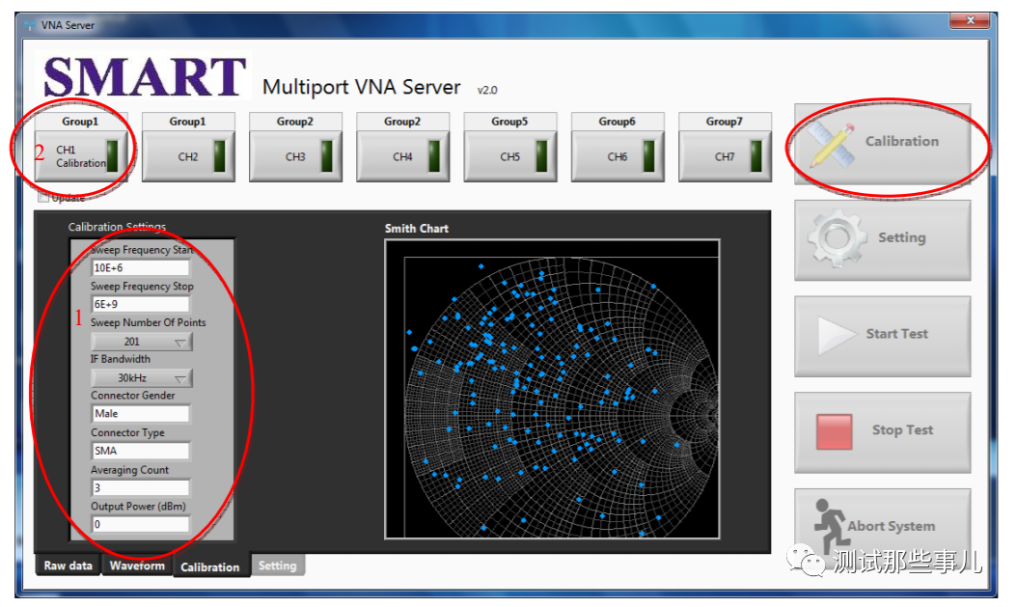Switch to the Raw data tab
The image size is (1016, 607).
click(68, 566)
